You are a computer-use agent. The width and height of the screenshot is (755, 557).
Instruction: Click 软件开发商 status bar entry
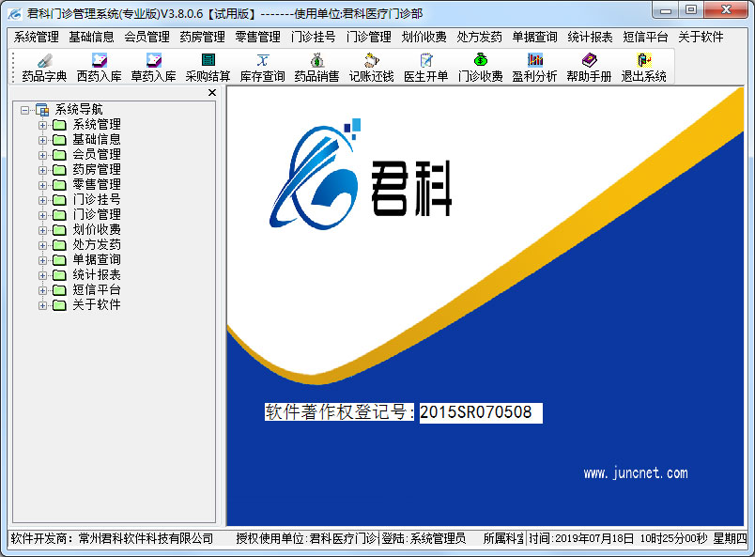[112, 539]
